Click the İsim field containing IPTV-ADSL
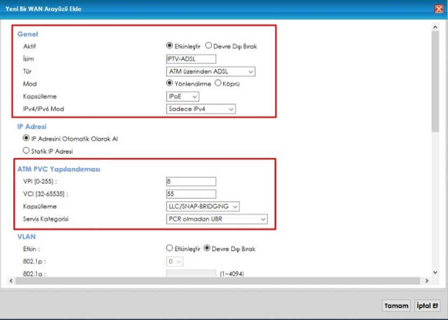Viewport: 448px width, 320px height. click(x=191, y=59)
